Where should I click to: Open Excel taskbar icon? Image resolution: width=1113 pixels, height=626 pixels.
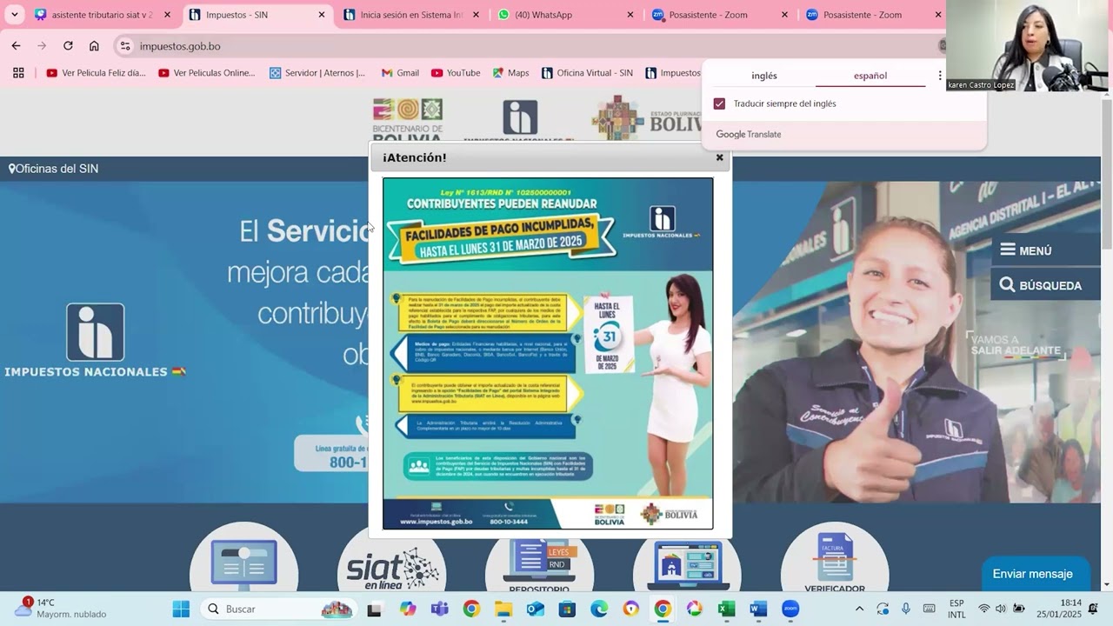[727, 609]
